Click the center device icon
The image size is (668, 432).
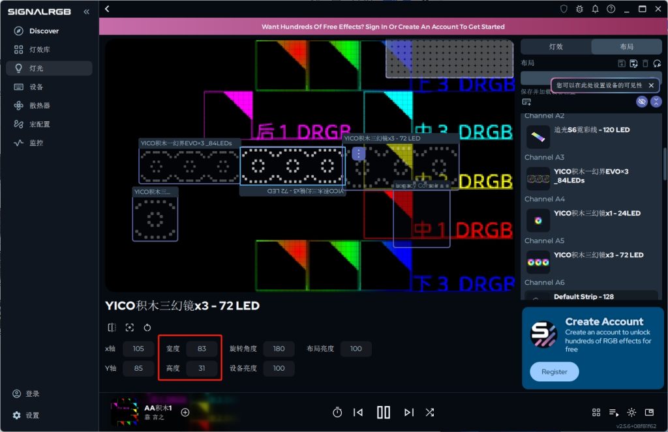(130, 327)
